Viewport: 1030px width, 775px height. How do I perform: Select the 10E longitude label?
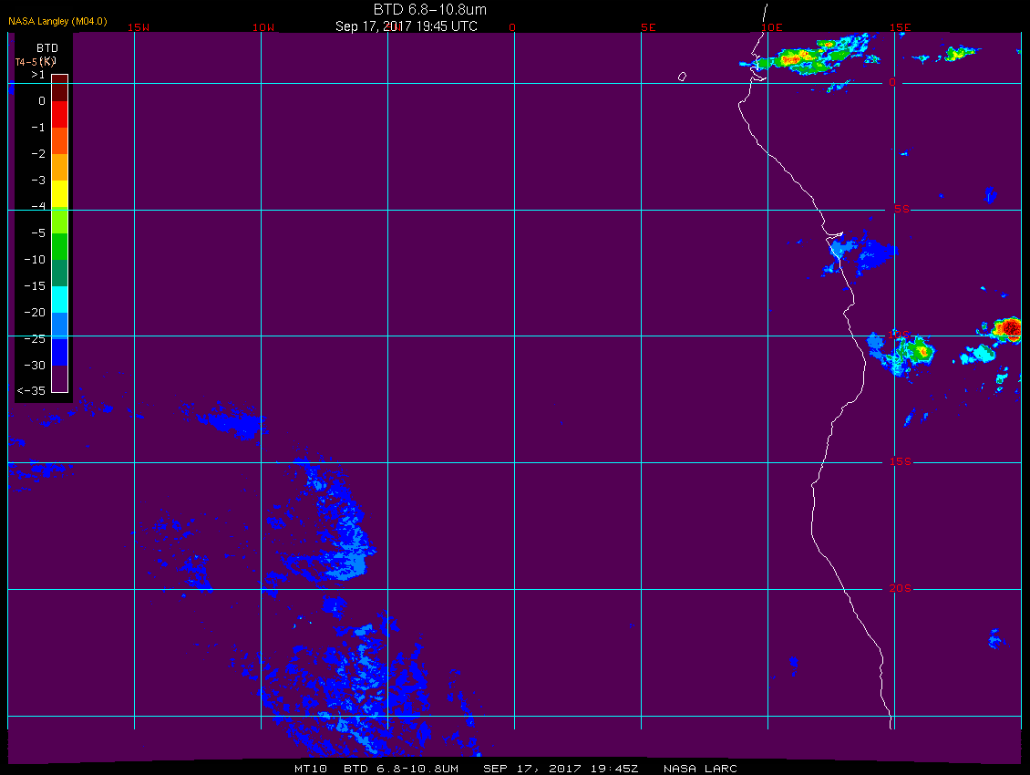click(772, 27)
